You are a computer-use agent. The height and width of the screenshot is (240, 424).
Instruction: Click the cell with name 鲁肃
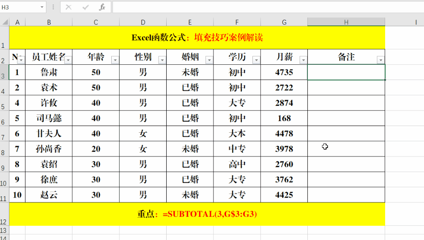49,72
